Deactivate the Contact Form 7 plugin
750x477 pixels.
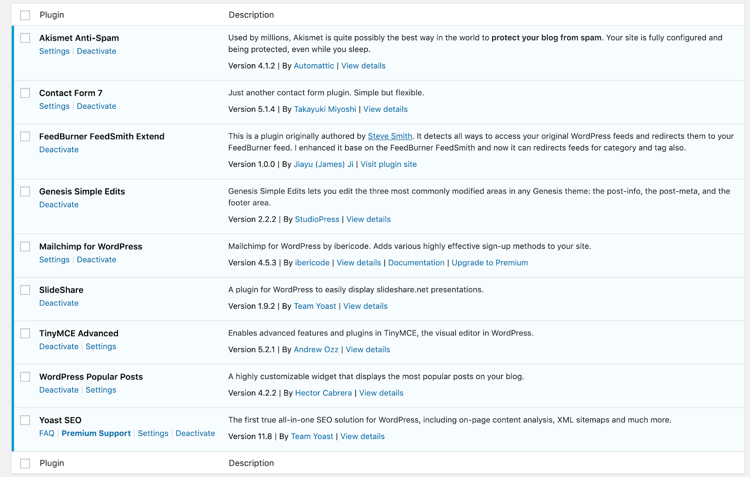tap(97, 106)
